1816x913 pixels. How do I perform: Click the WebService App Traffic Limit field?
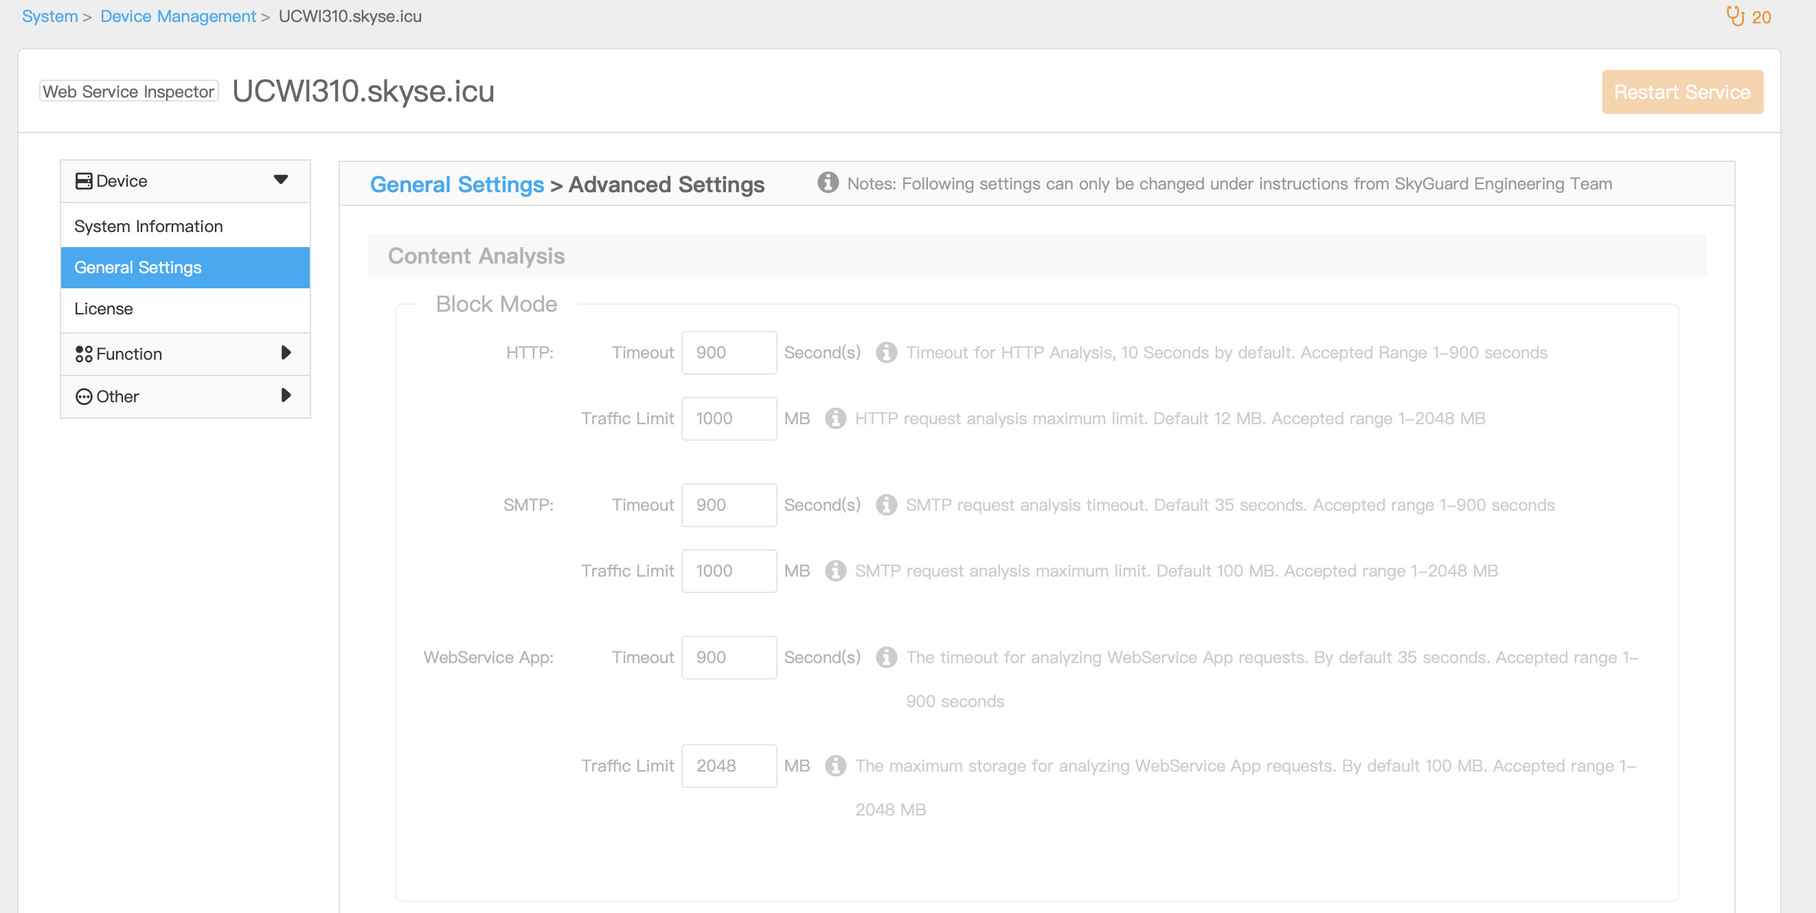(x=729, y=766)
